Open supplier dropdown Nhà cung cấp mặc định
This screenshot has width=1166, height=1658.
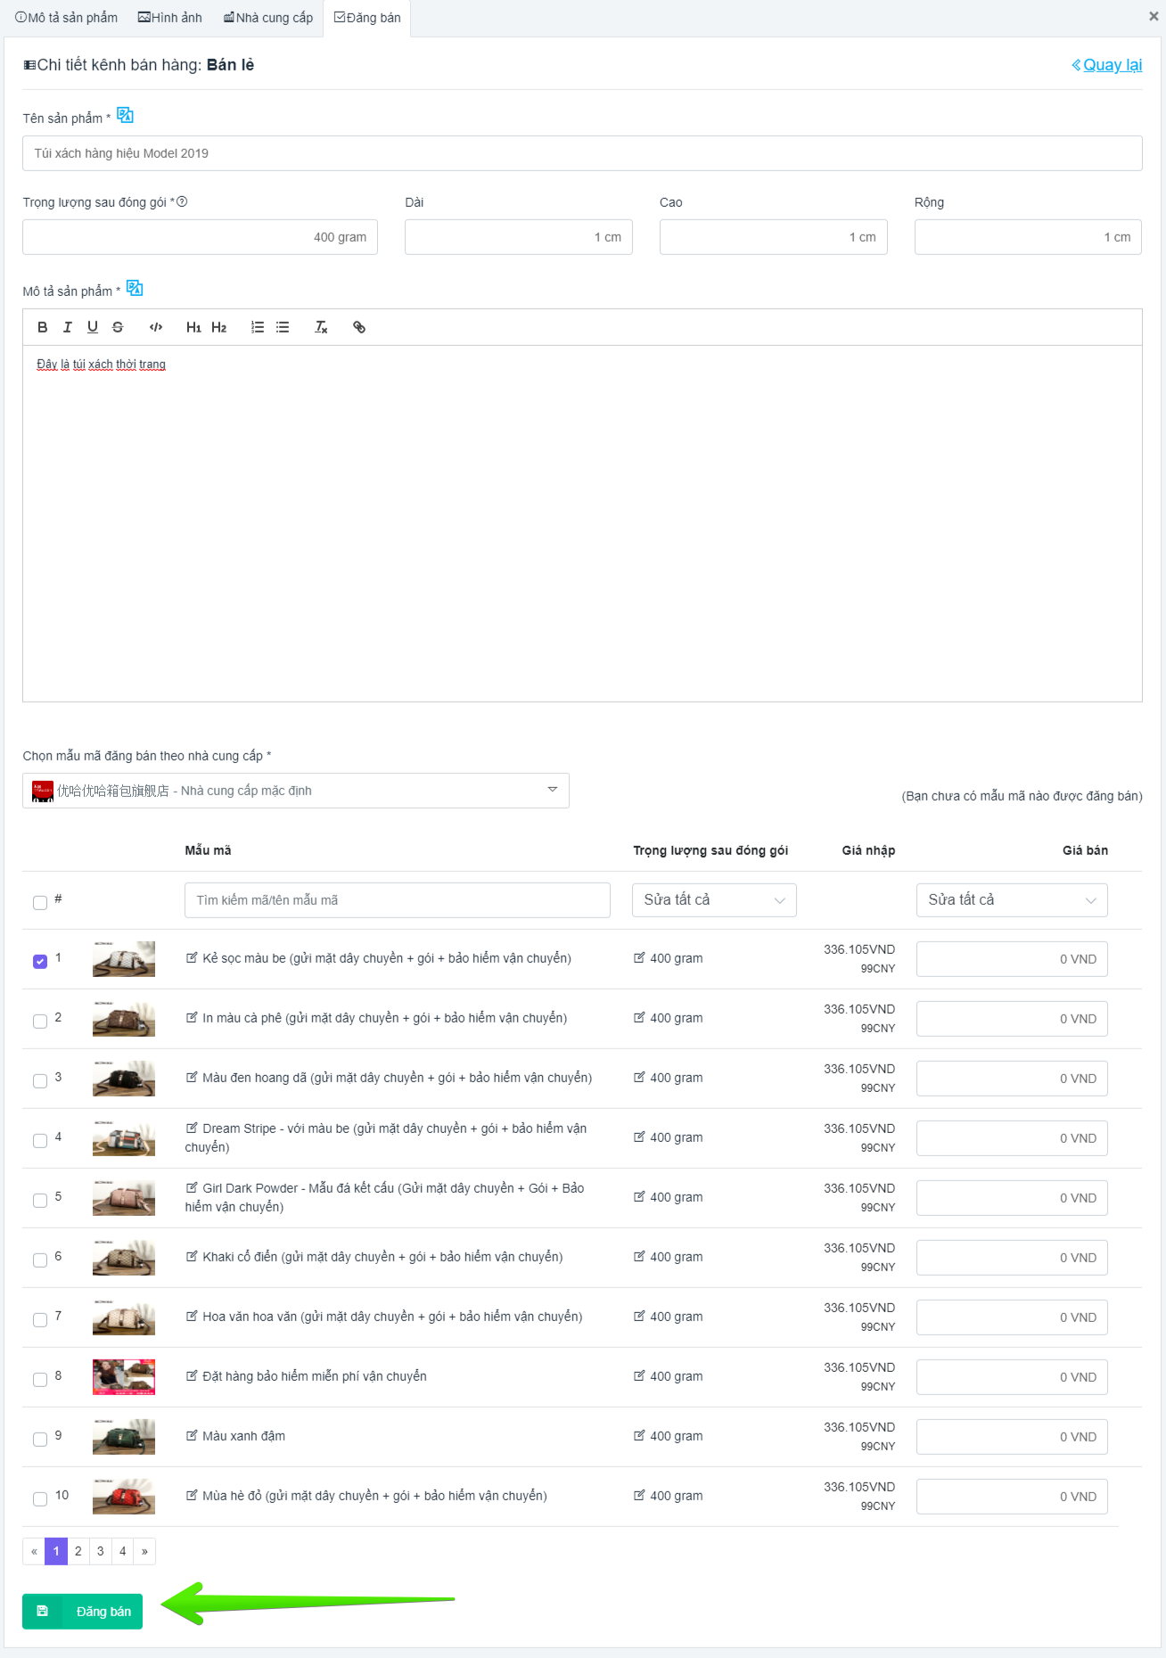[x=296, y=791]
